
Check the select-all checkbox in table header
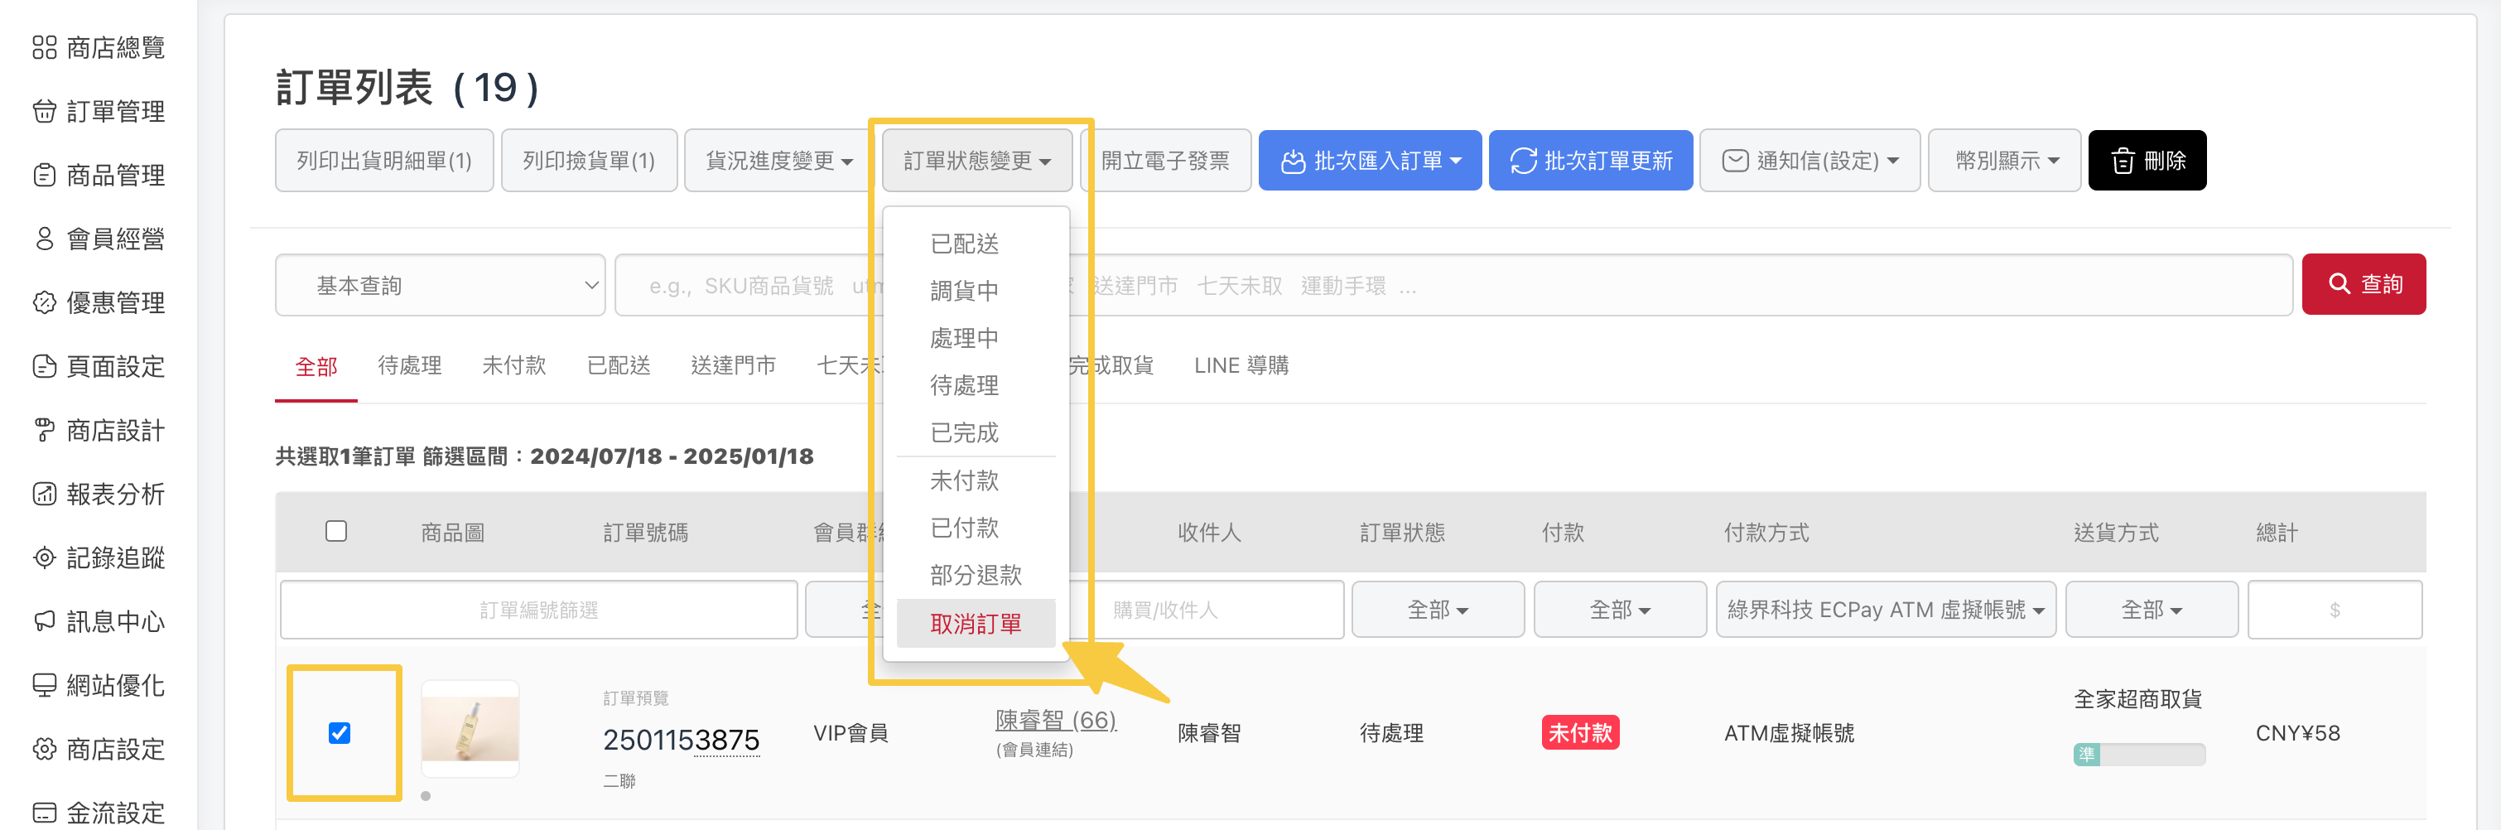(336, 531)
